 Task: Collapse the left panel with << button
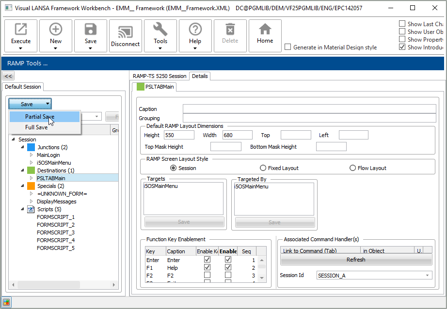click(x=9, y=76)
